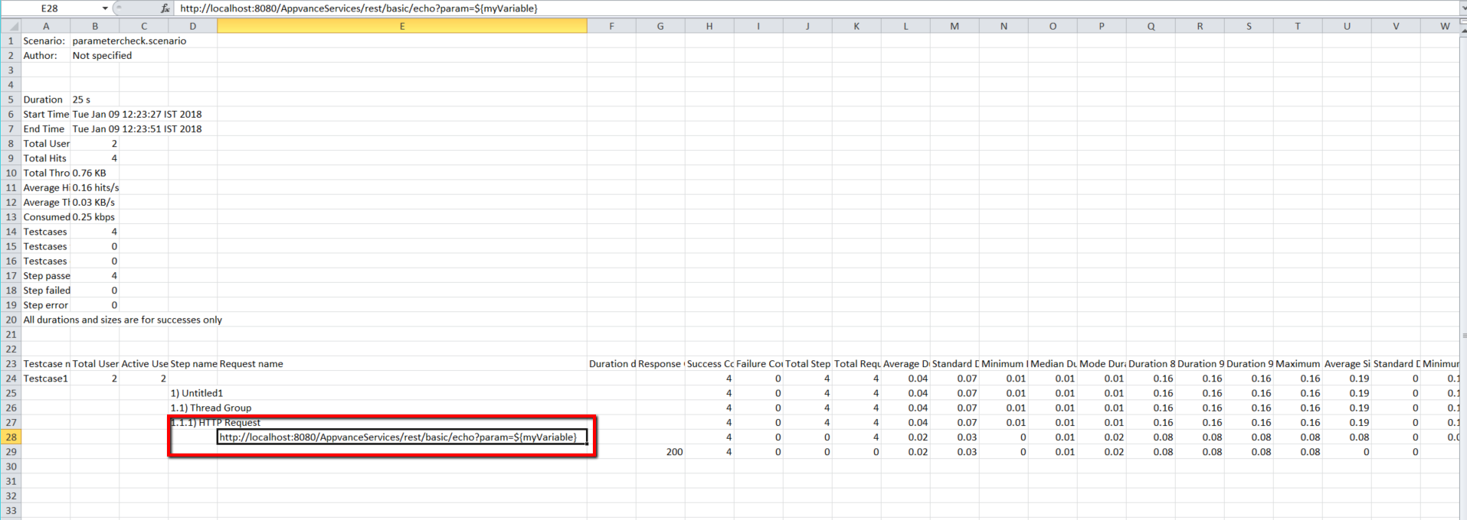Select row 1 header
This screenshot has width=1467, height=520.
pos(11,41)
